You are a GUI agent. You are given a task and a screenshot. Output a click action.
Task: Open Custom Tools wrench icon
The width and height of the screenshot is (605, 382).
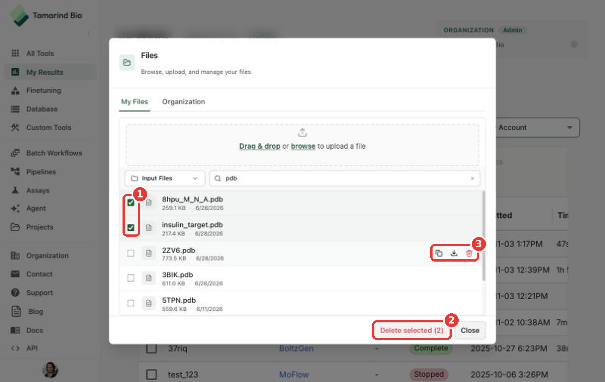tap(15, 128)
